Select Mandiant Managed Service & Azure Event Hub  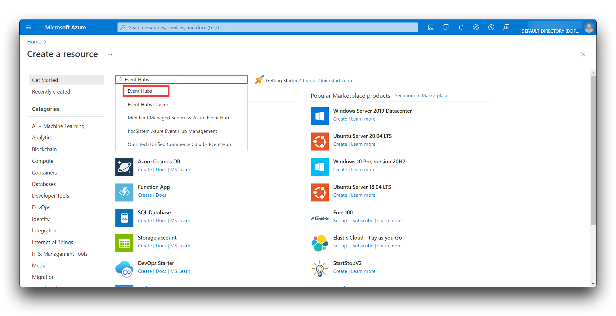(x=178, y=118)
